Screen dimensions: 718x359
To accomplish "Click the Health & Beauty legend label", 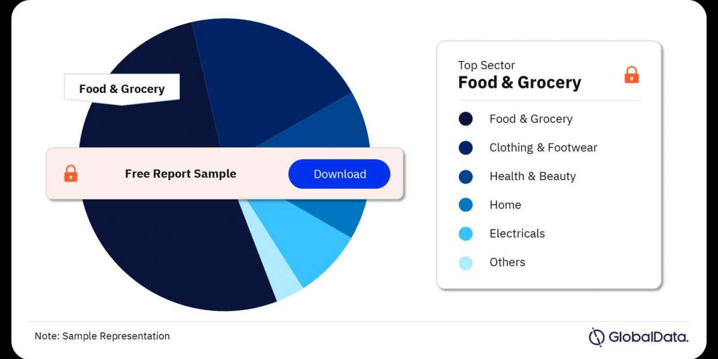I will [533, 177].
